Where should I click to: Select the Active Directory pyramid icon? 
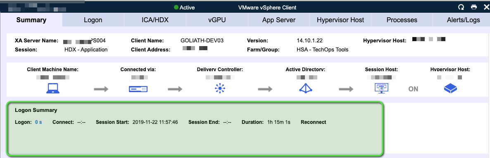pyautogui.click(x=306, y=88)
